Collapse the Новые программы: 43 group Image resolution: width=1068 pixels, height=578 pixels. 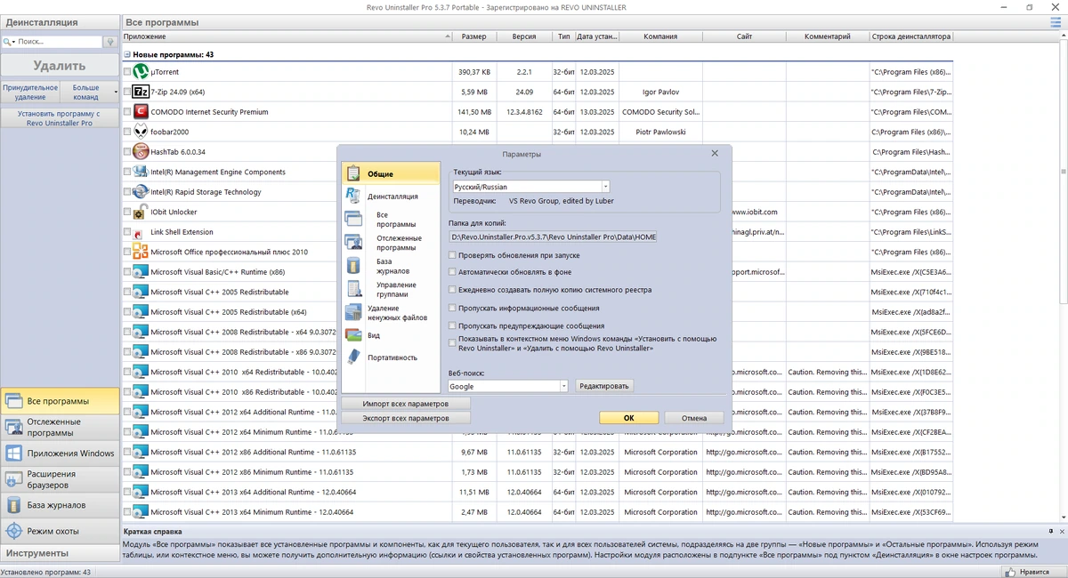tap(127, 55)
